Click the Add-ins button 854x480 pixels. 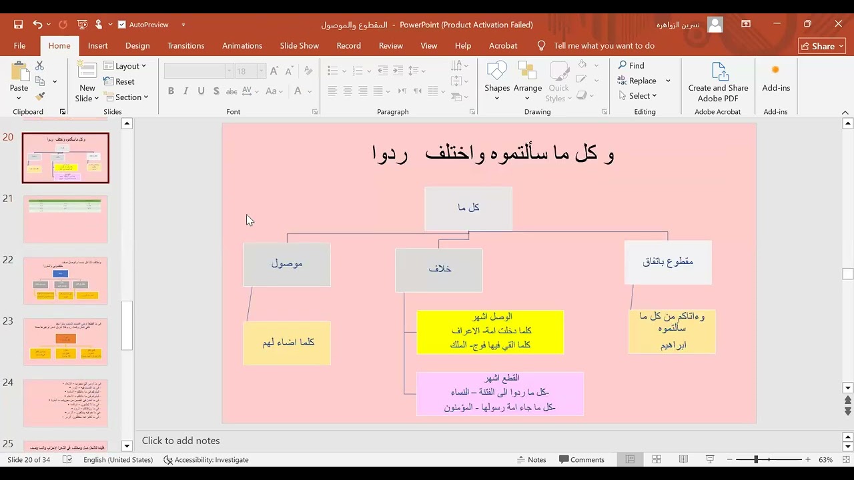(776, 77)
